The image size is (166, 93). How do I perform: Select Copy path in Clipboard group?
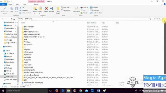(24, 10)
